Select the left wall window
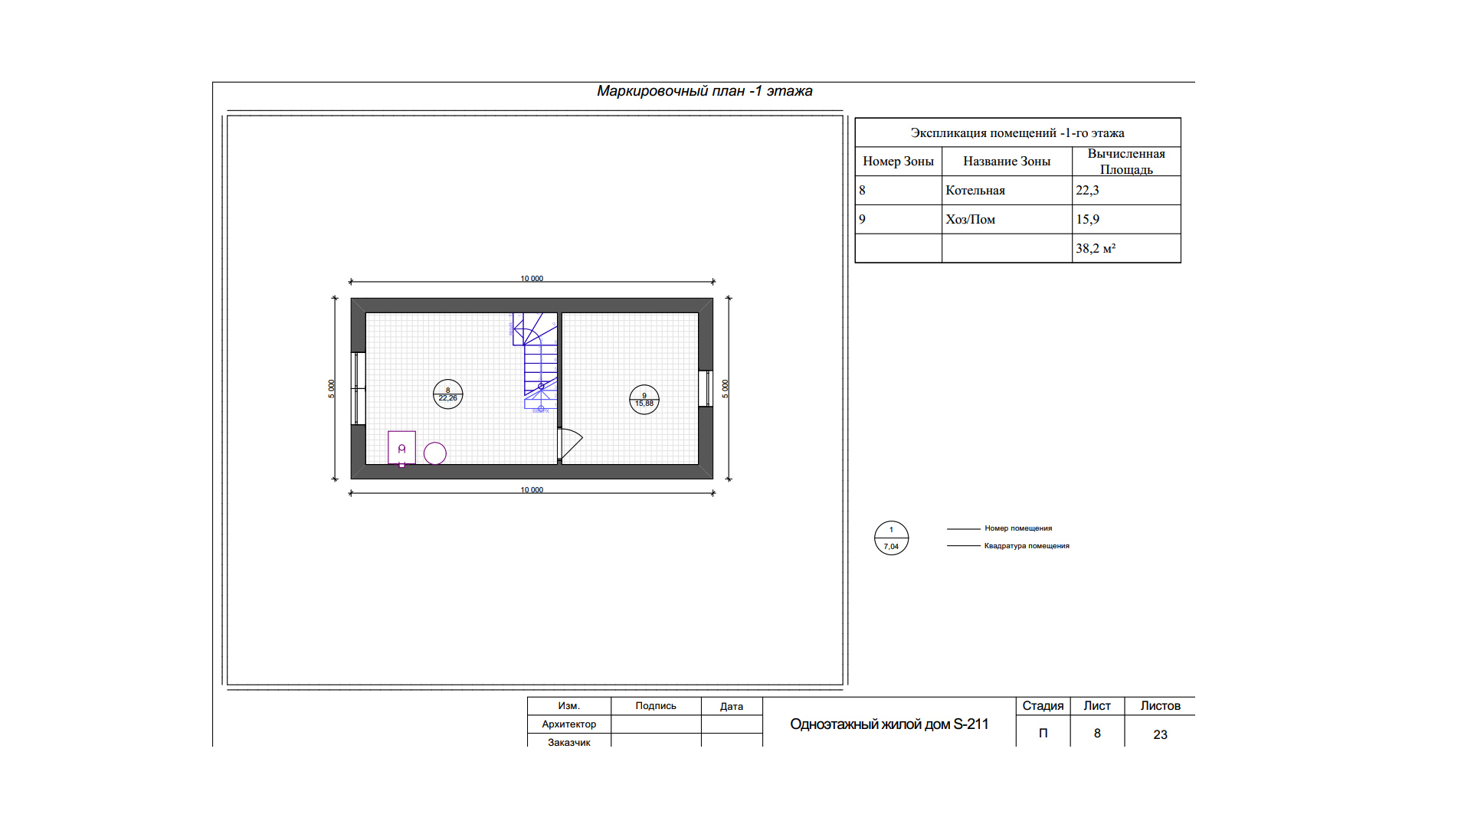 click(x=358, y=388)
